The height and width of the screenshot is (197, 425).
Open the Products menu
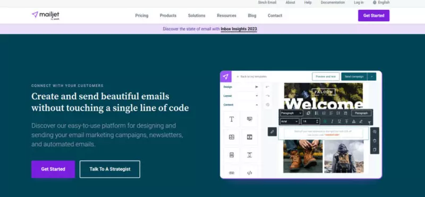click(x=168, y=15)
